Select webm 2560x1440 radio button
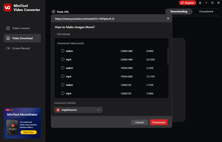 pos(63,51)
